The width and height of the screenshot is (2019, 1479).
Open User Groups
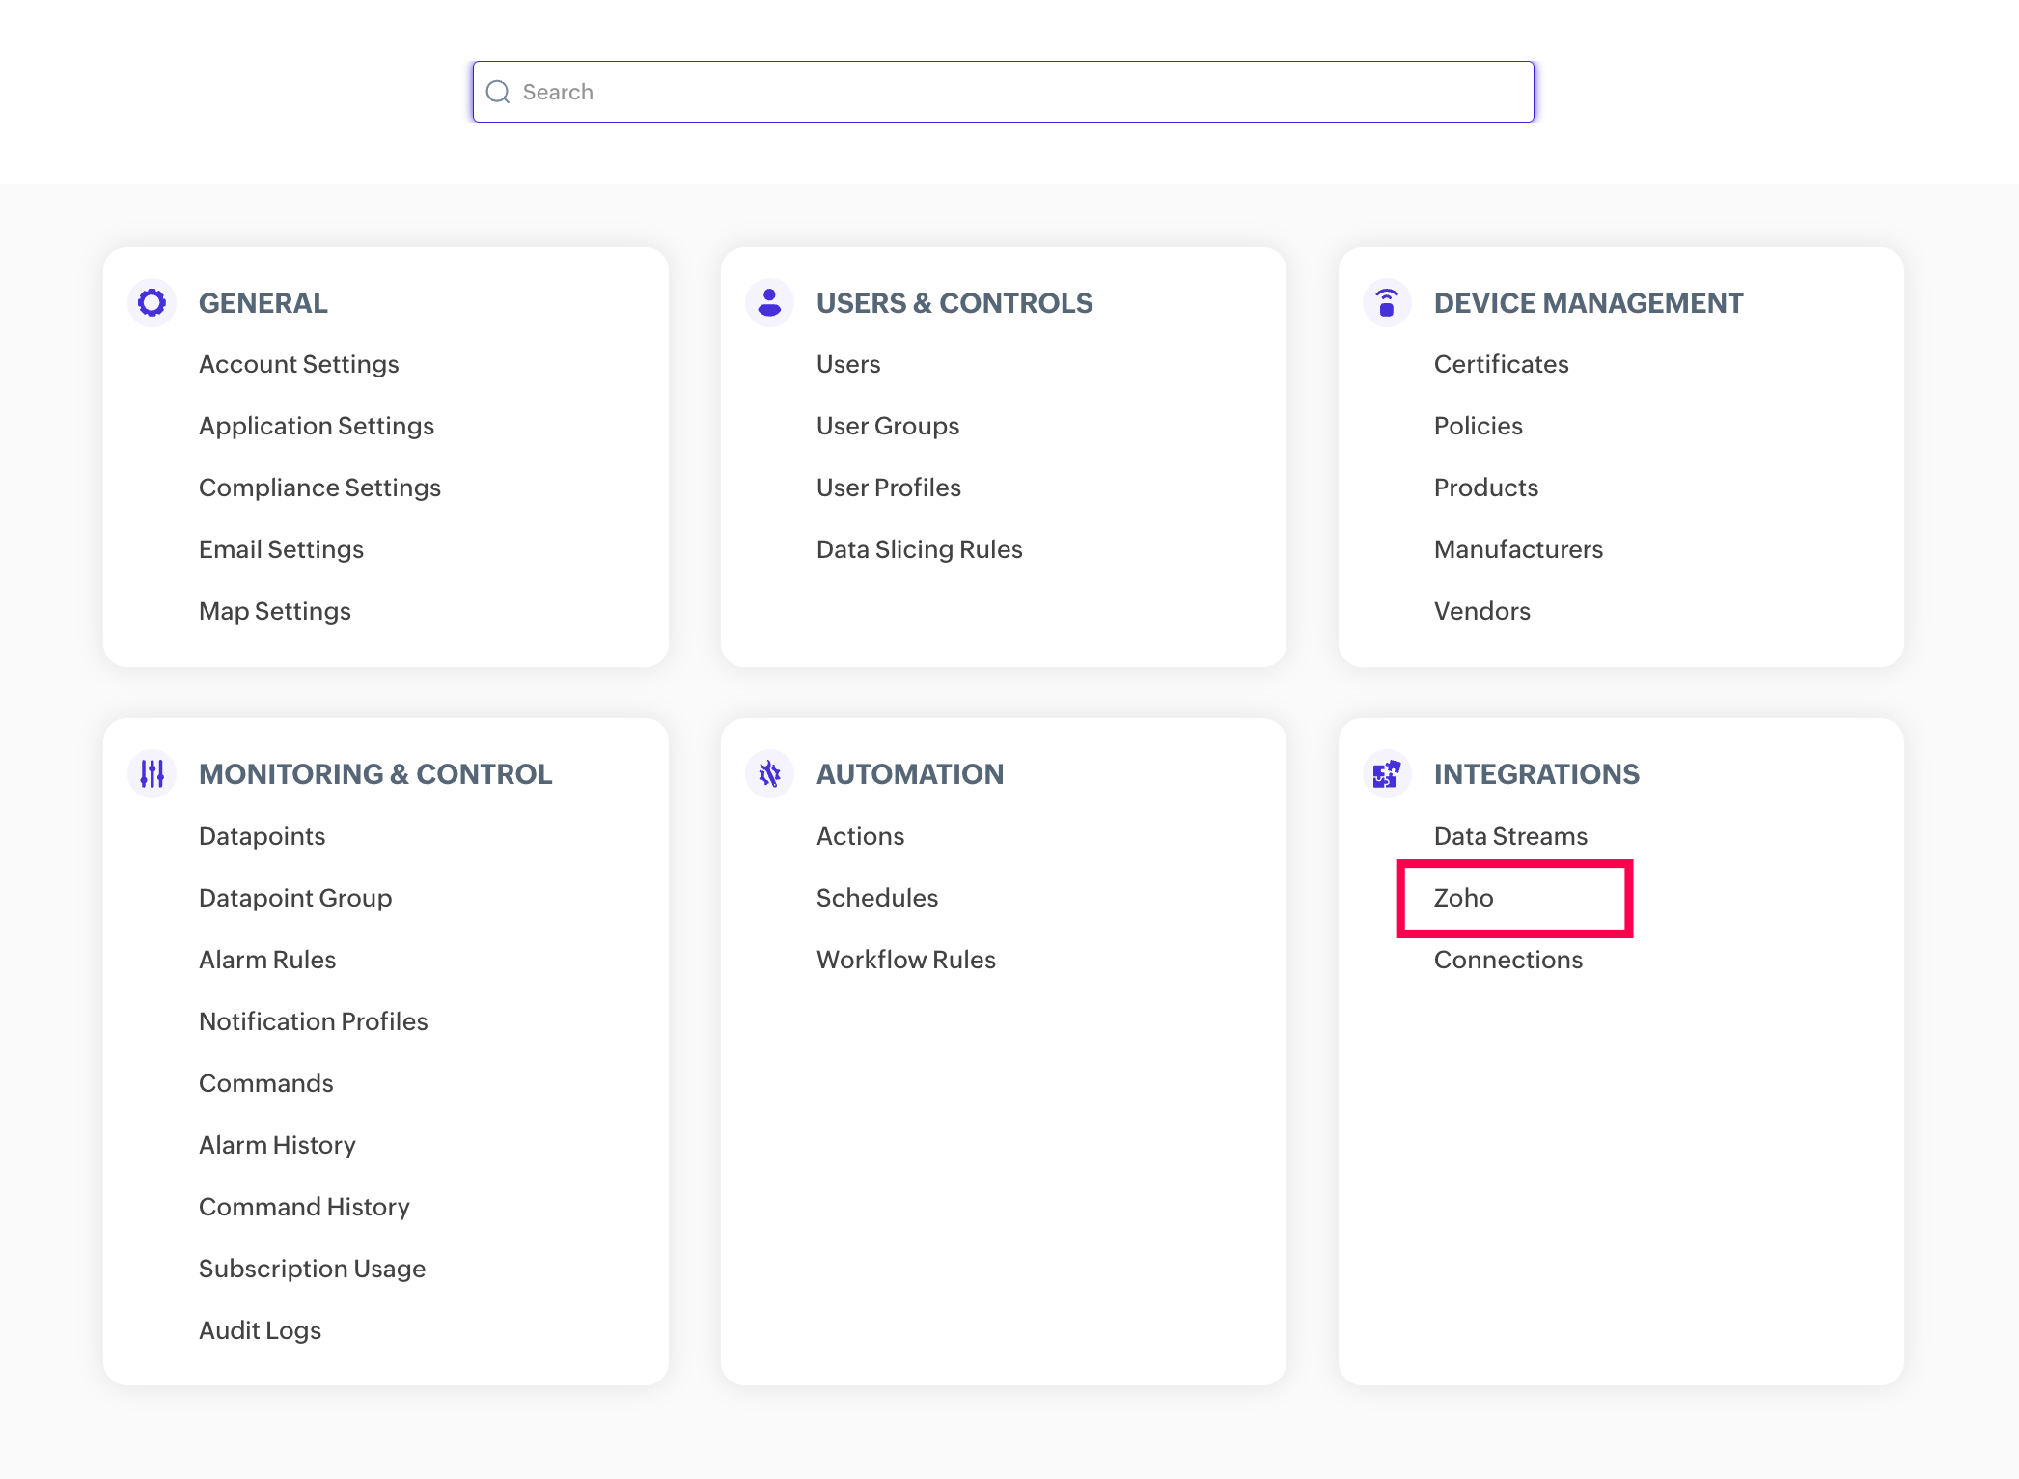point(887,426)
